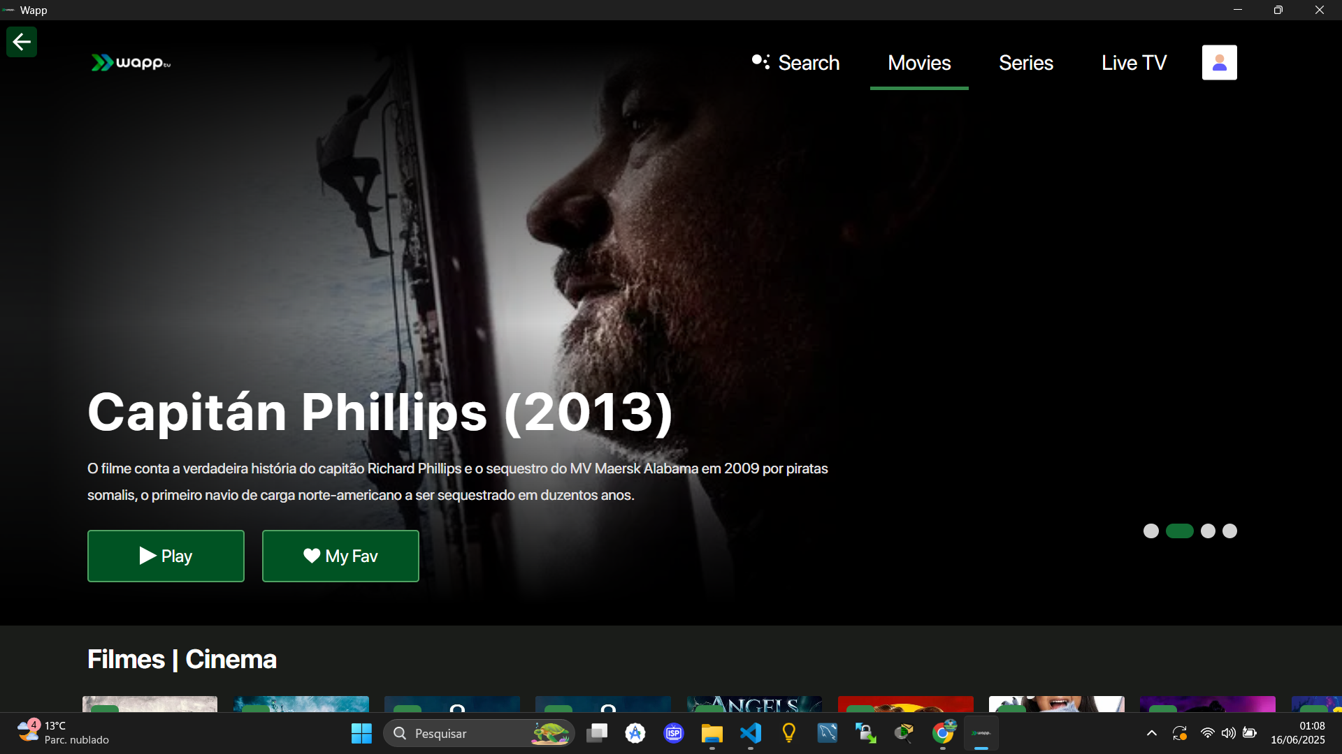Click the Wapp tv logo
This screenshot has width=1342, height=754.
130,62
